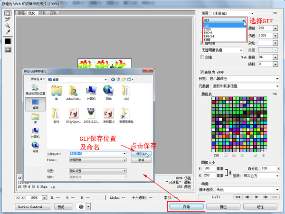The image size is (285, 214).
Task: Select the Hand tool
Action: [x=8, y=13]
